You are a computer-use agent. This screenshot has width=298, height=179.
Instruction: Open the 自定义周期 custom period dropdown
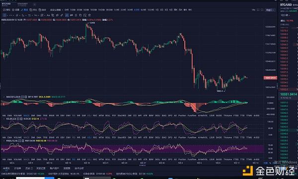click(x=57, y=10)
